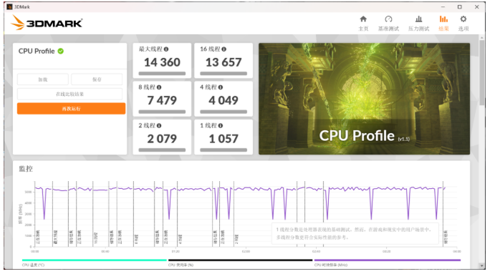
Task: Open the options gear icon
Action: pyautogui.click(x=463, y=19)
